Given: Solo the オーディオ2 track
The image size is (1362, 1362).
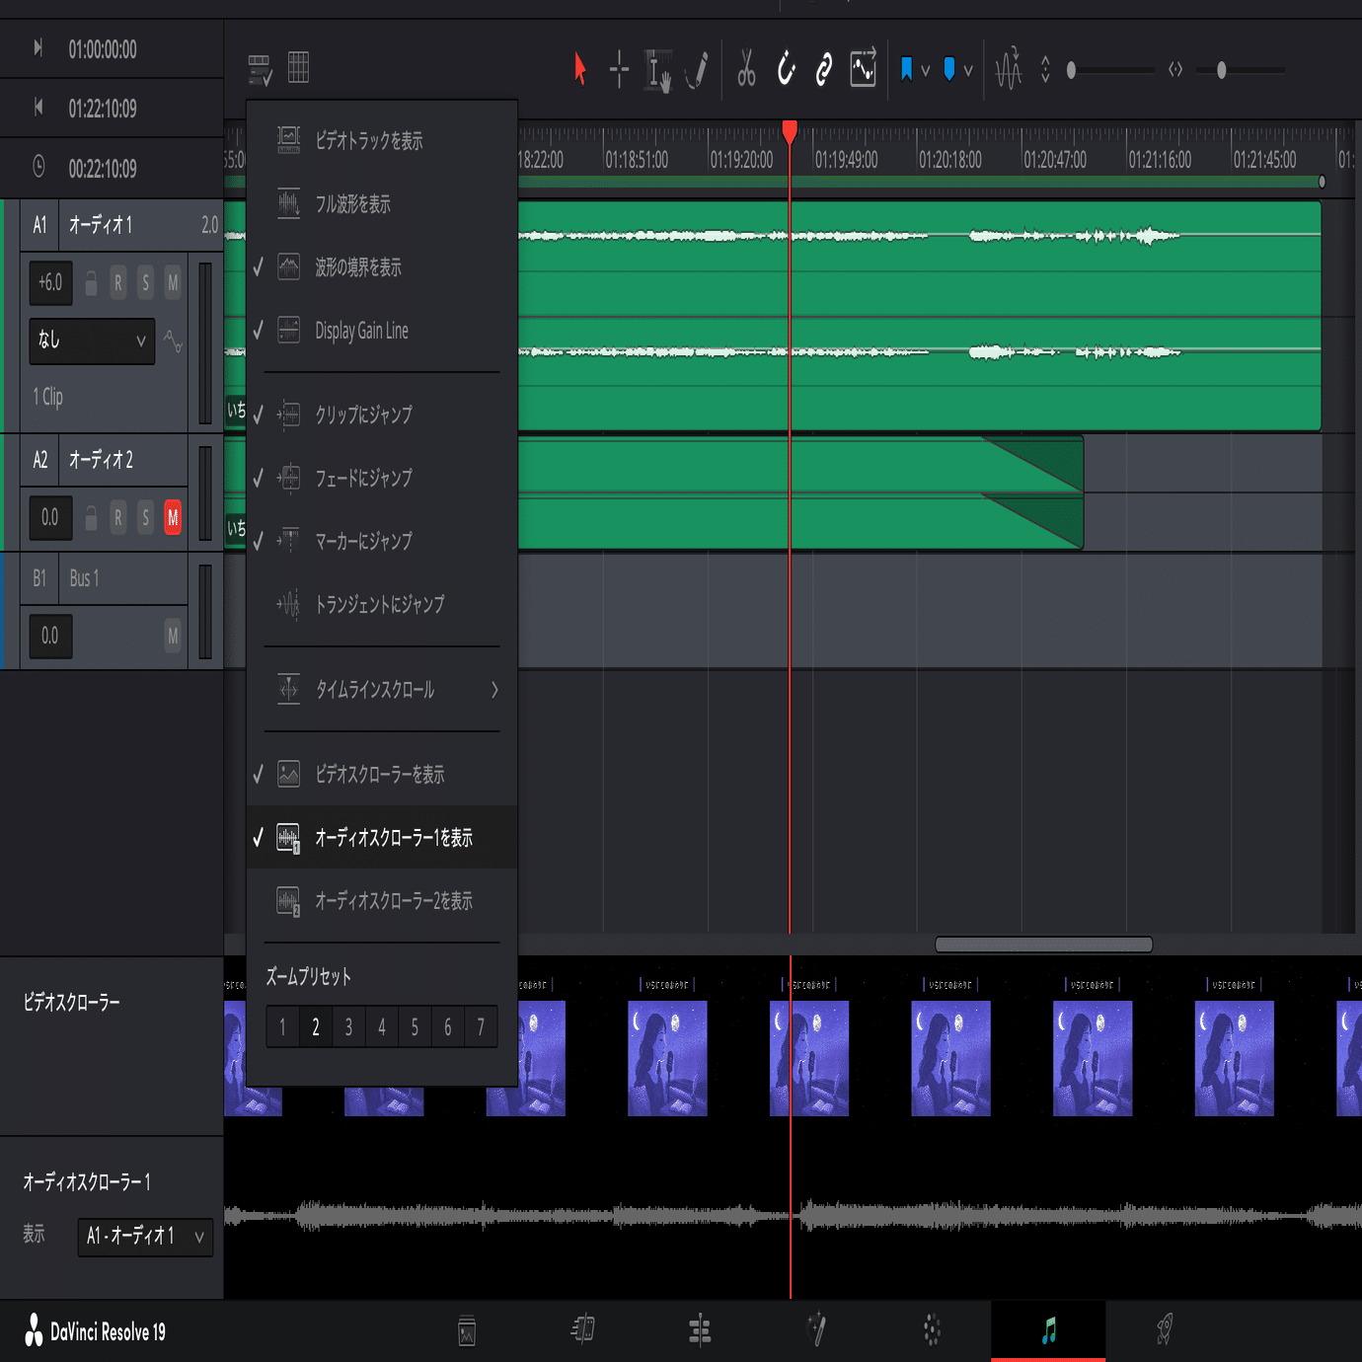Looking at the screenshot, I should pyautogui.click(x=146, y=518).
